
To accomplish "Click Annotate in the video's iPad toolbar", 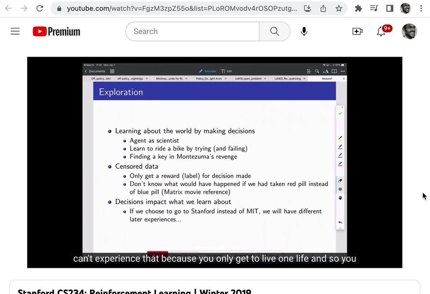I will tap(208, 71).
